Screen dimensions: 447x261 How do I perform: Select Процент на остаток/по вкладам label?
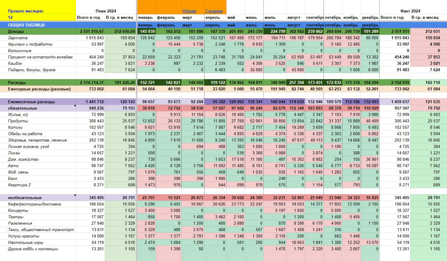40,57
